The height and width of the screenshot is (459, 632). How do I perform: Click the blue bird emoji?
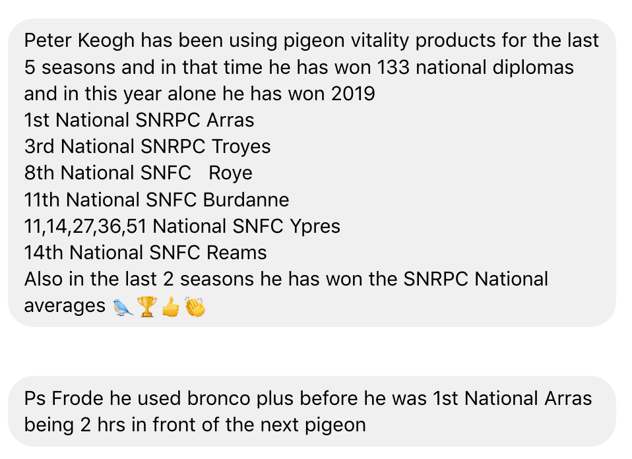click(123, 306)
